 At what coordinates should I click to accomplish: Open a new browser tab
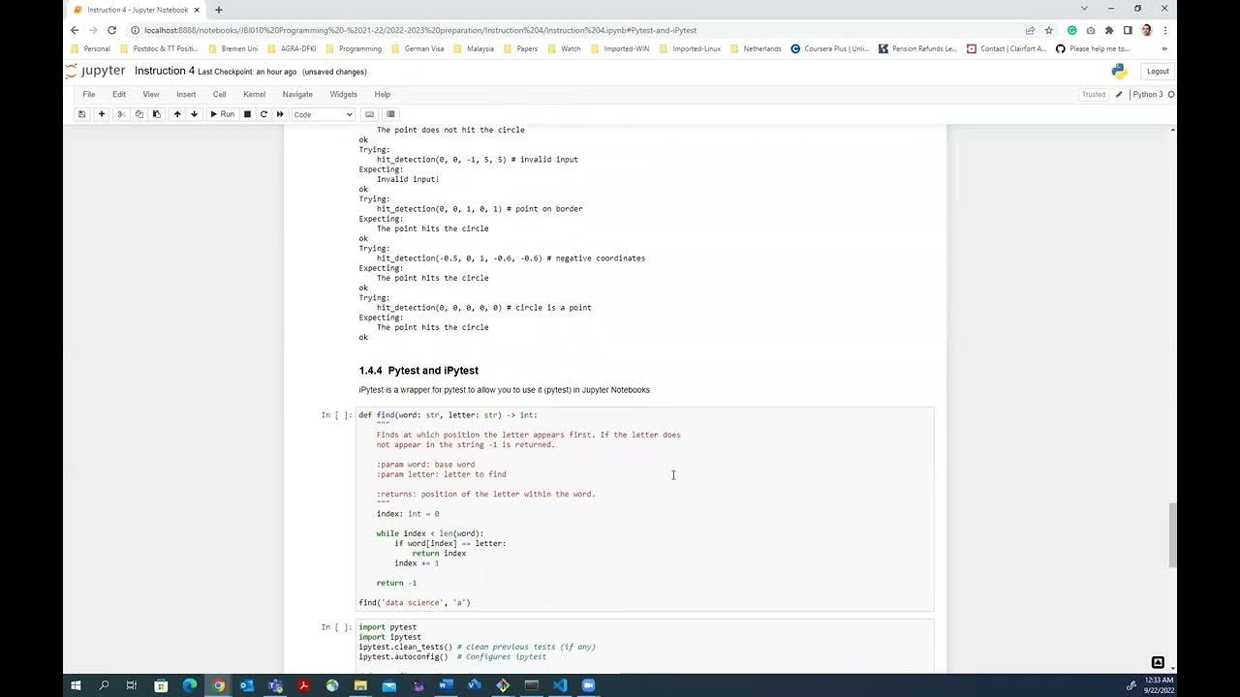point(218,10)
